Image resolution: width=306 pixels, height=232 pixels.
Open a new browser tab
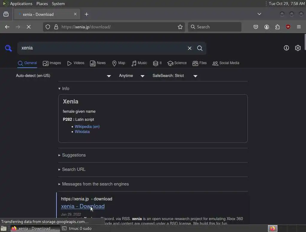click(87, 14)
